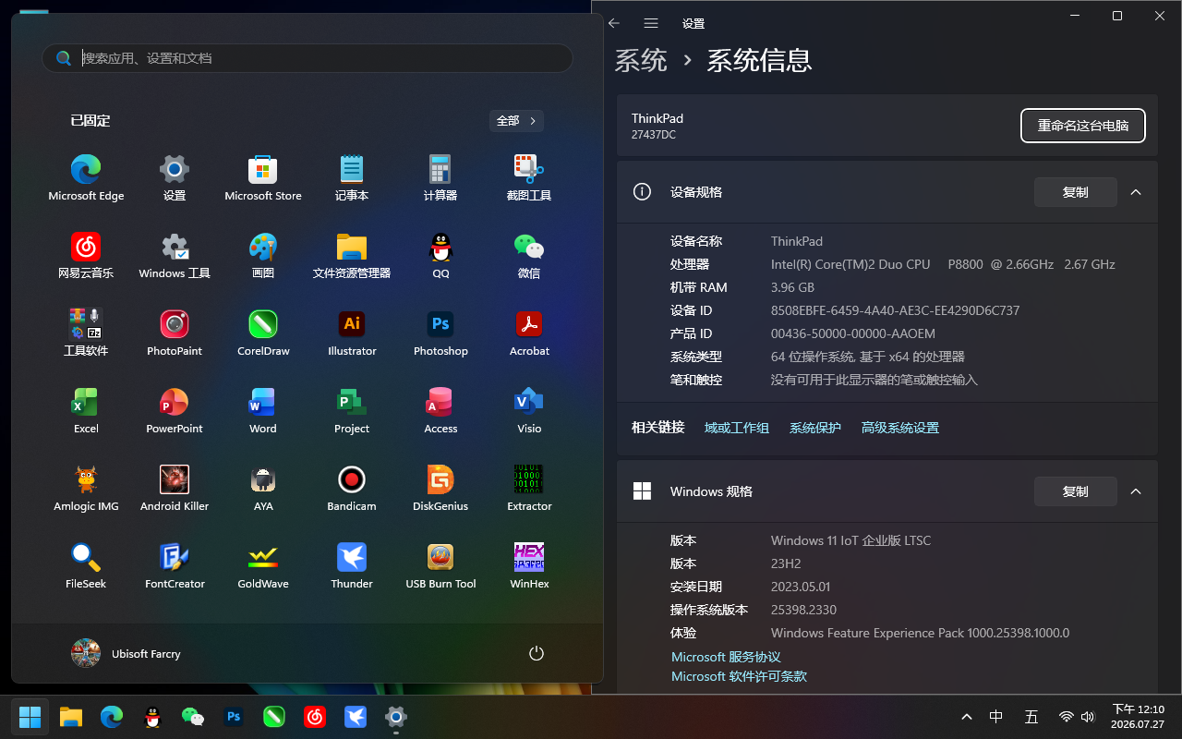Launch Visio from pinned apps

point(529,410)
